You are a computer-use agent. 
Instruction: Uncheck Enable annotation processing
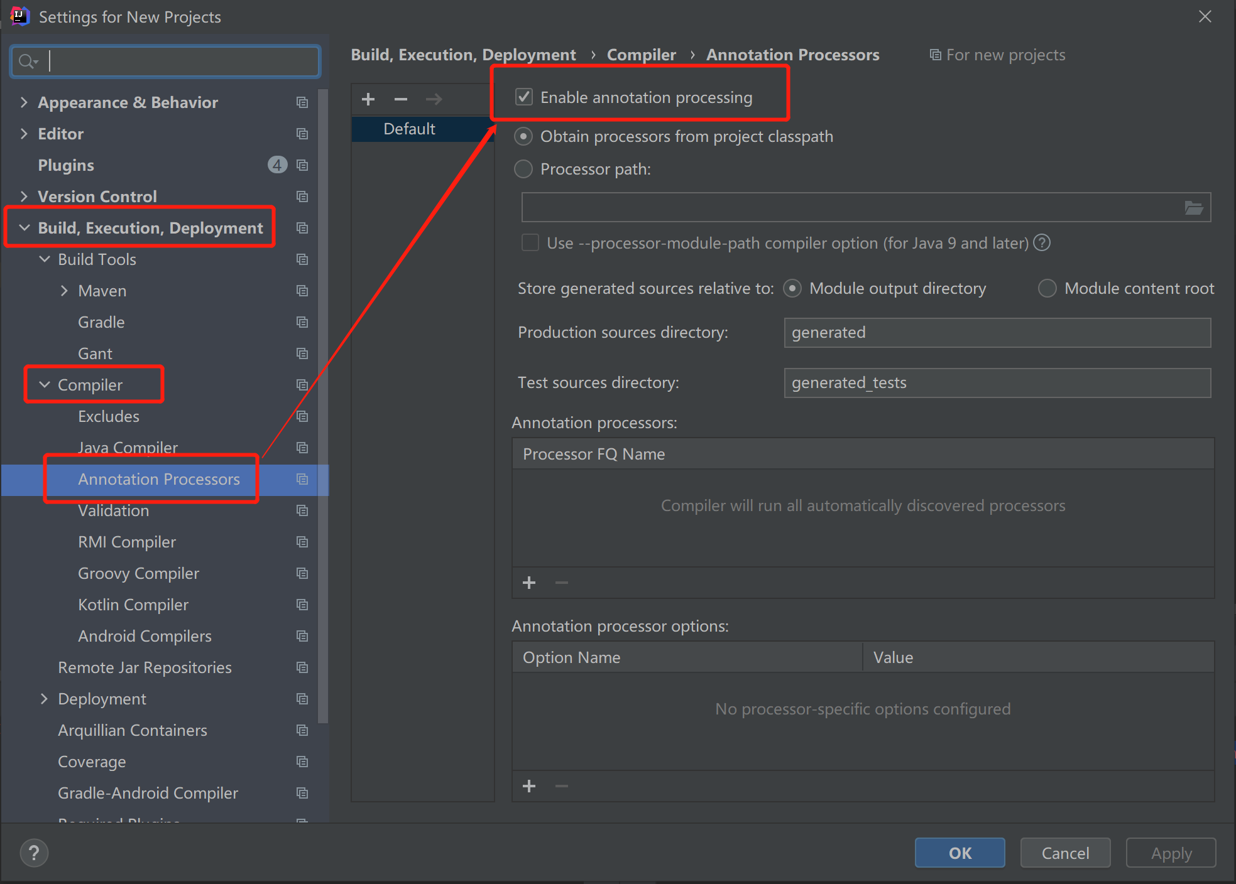[524, 97]
